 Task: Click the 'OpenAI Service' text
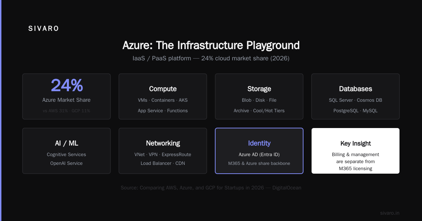[x=66, y=163]
